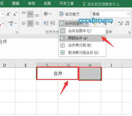132x116 pixels.
Task: Toggle 自动换行 wrap text
Action: (69, 14)
